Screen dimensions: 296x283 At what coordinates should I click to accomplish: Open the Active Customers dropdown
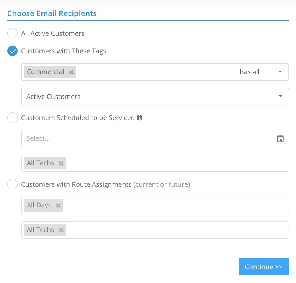[155, 96]
